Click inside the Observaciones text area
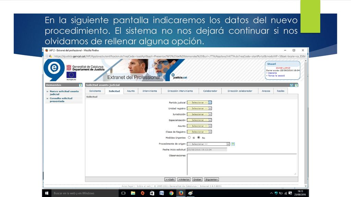351x197 pixels. 242,164
